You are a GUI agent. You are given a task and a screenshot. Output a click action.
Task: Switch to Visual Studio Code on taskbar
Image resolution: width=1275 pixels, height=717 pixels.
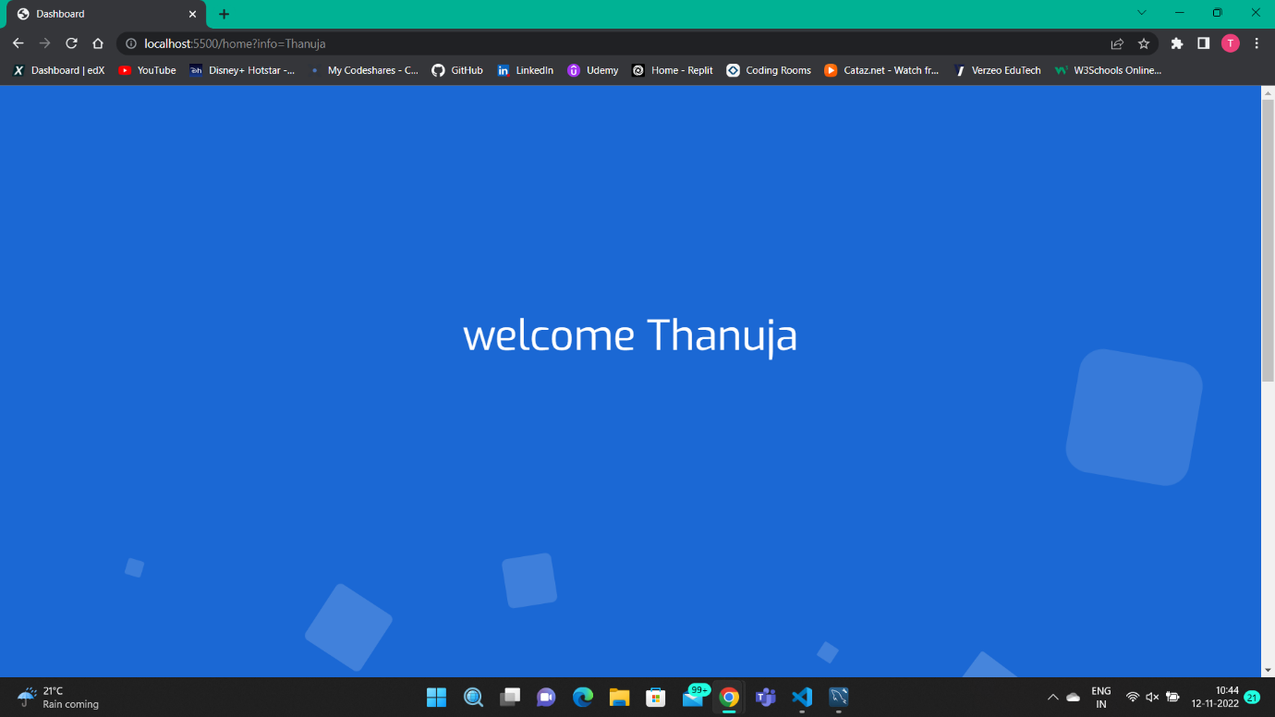tap(802, 697)
